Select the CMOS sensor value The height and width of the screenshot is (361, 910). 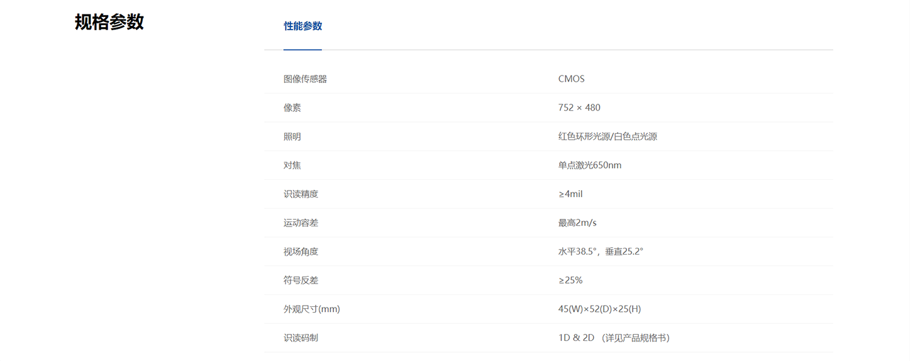(571, 79)
